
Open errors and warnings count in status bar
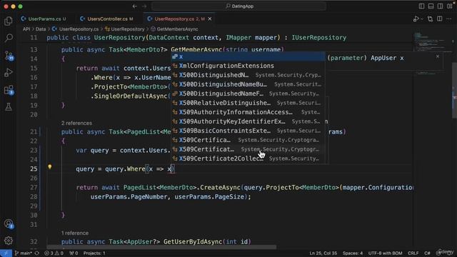[x=54, y=253]
